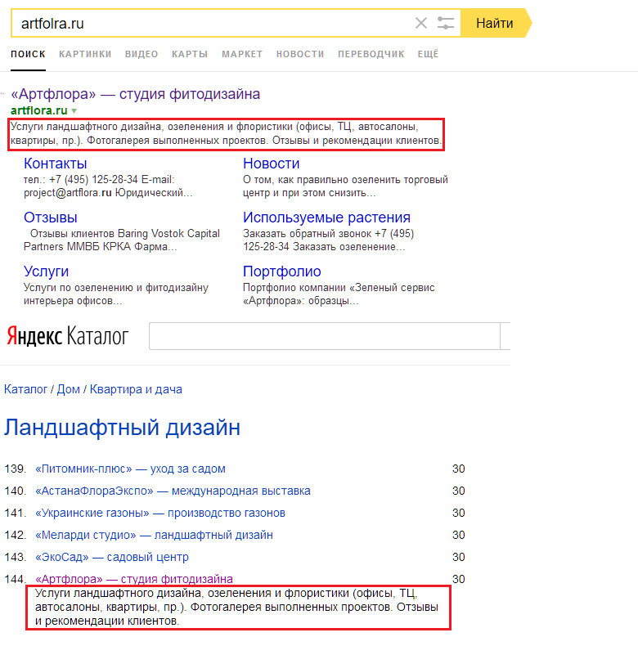Open «АстанаФлораЭкспо» — международная выставка
This screenshot has height=646, width=638.
173,491
